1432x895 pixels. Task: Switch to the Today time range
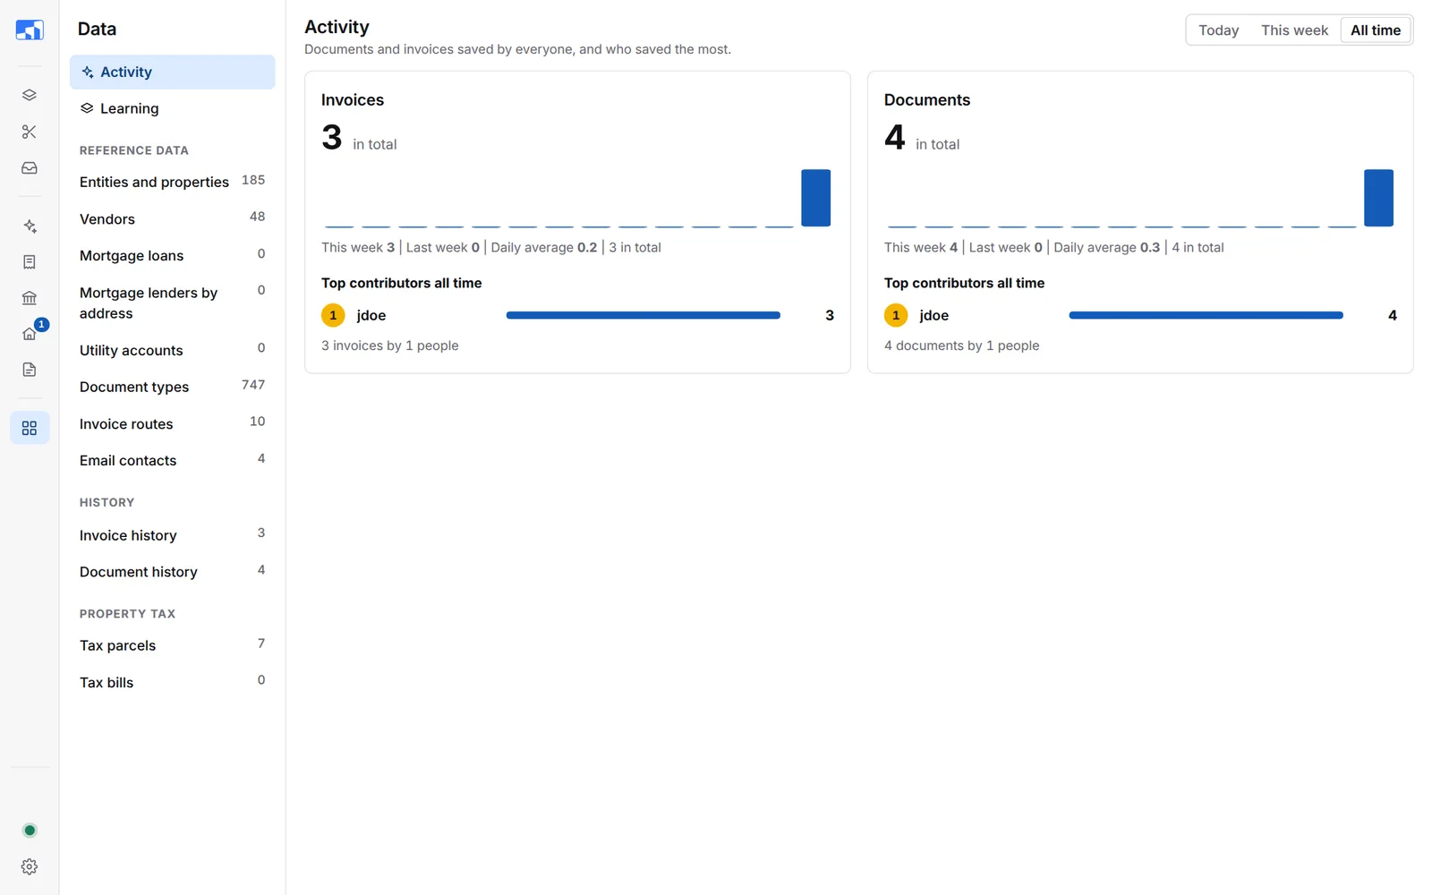(1218, 30)
